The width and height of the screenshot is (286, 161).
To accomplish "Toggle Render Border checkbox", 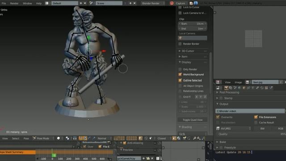I will 180,44.
